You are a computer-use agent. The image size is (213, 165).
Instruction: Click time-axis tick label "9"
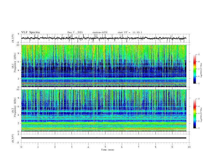(x=172, y=147)
